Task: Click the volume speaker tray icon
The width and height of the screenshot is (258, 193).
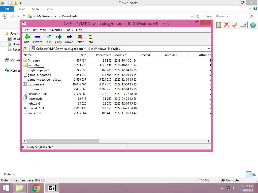Action: tap(234, 188)
